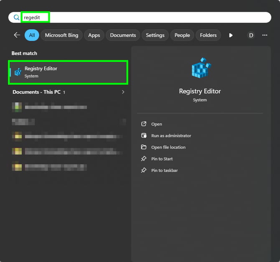Click the Pin to taskbar pin icon

pyautogui.click(x=144, y=170)
